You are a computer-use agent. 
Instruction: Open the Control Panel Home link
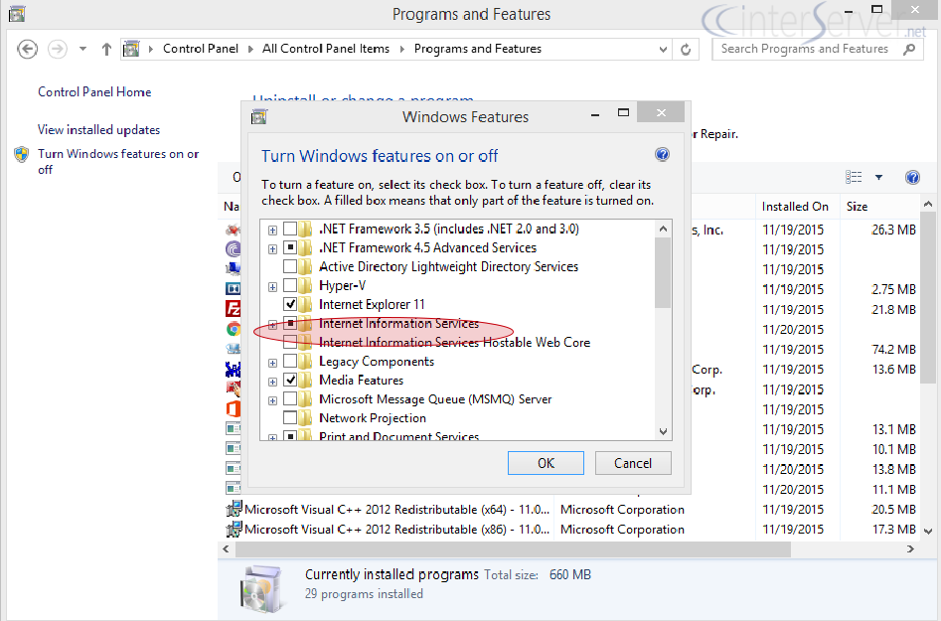[94, 91]
